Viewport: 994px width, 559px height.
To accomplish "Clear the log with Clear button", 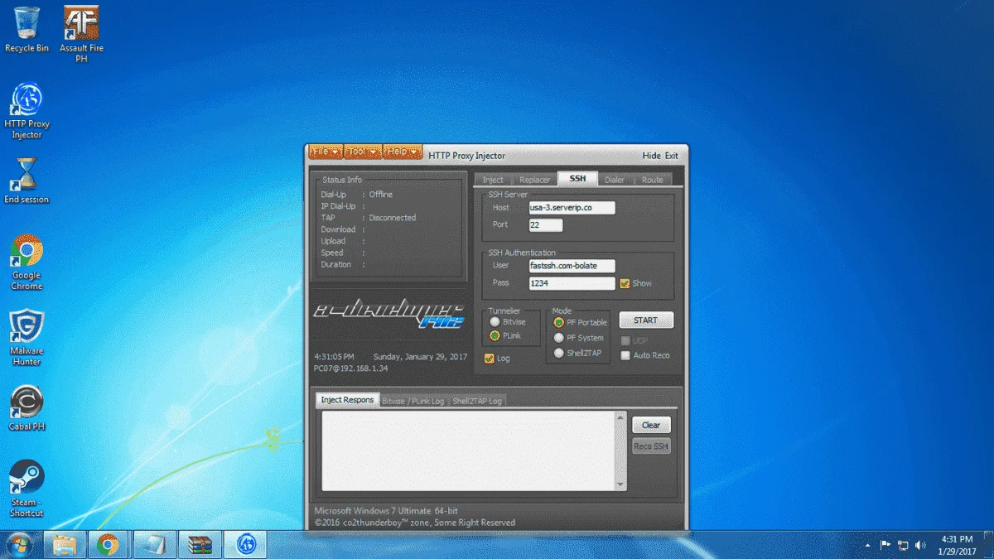I will pos(651,425).
